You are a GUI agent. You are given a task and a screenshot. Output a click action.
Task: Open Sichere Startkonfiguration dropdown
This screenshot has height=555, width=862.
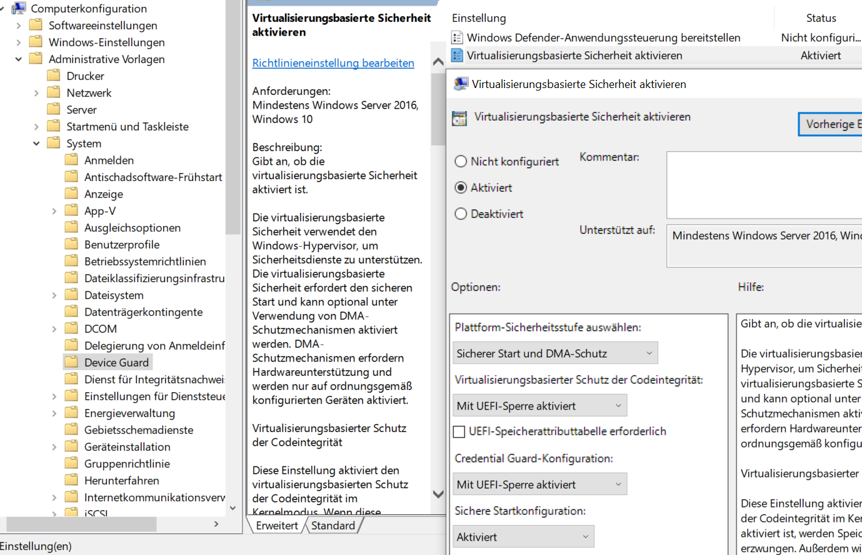523,537
